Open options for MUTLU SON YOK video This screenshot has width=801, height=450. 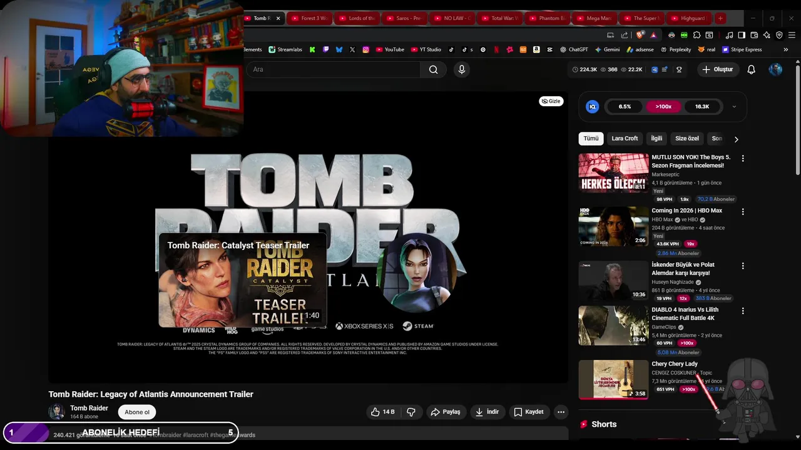(x=743, y=159)
